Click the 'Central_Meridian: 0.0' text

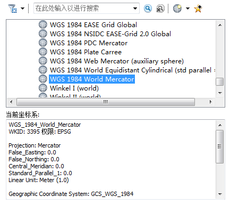tap(36, 166)
